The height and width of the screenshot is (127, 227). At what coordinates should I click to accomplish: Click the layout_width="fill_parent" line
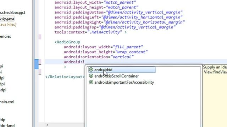103,47
